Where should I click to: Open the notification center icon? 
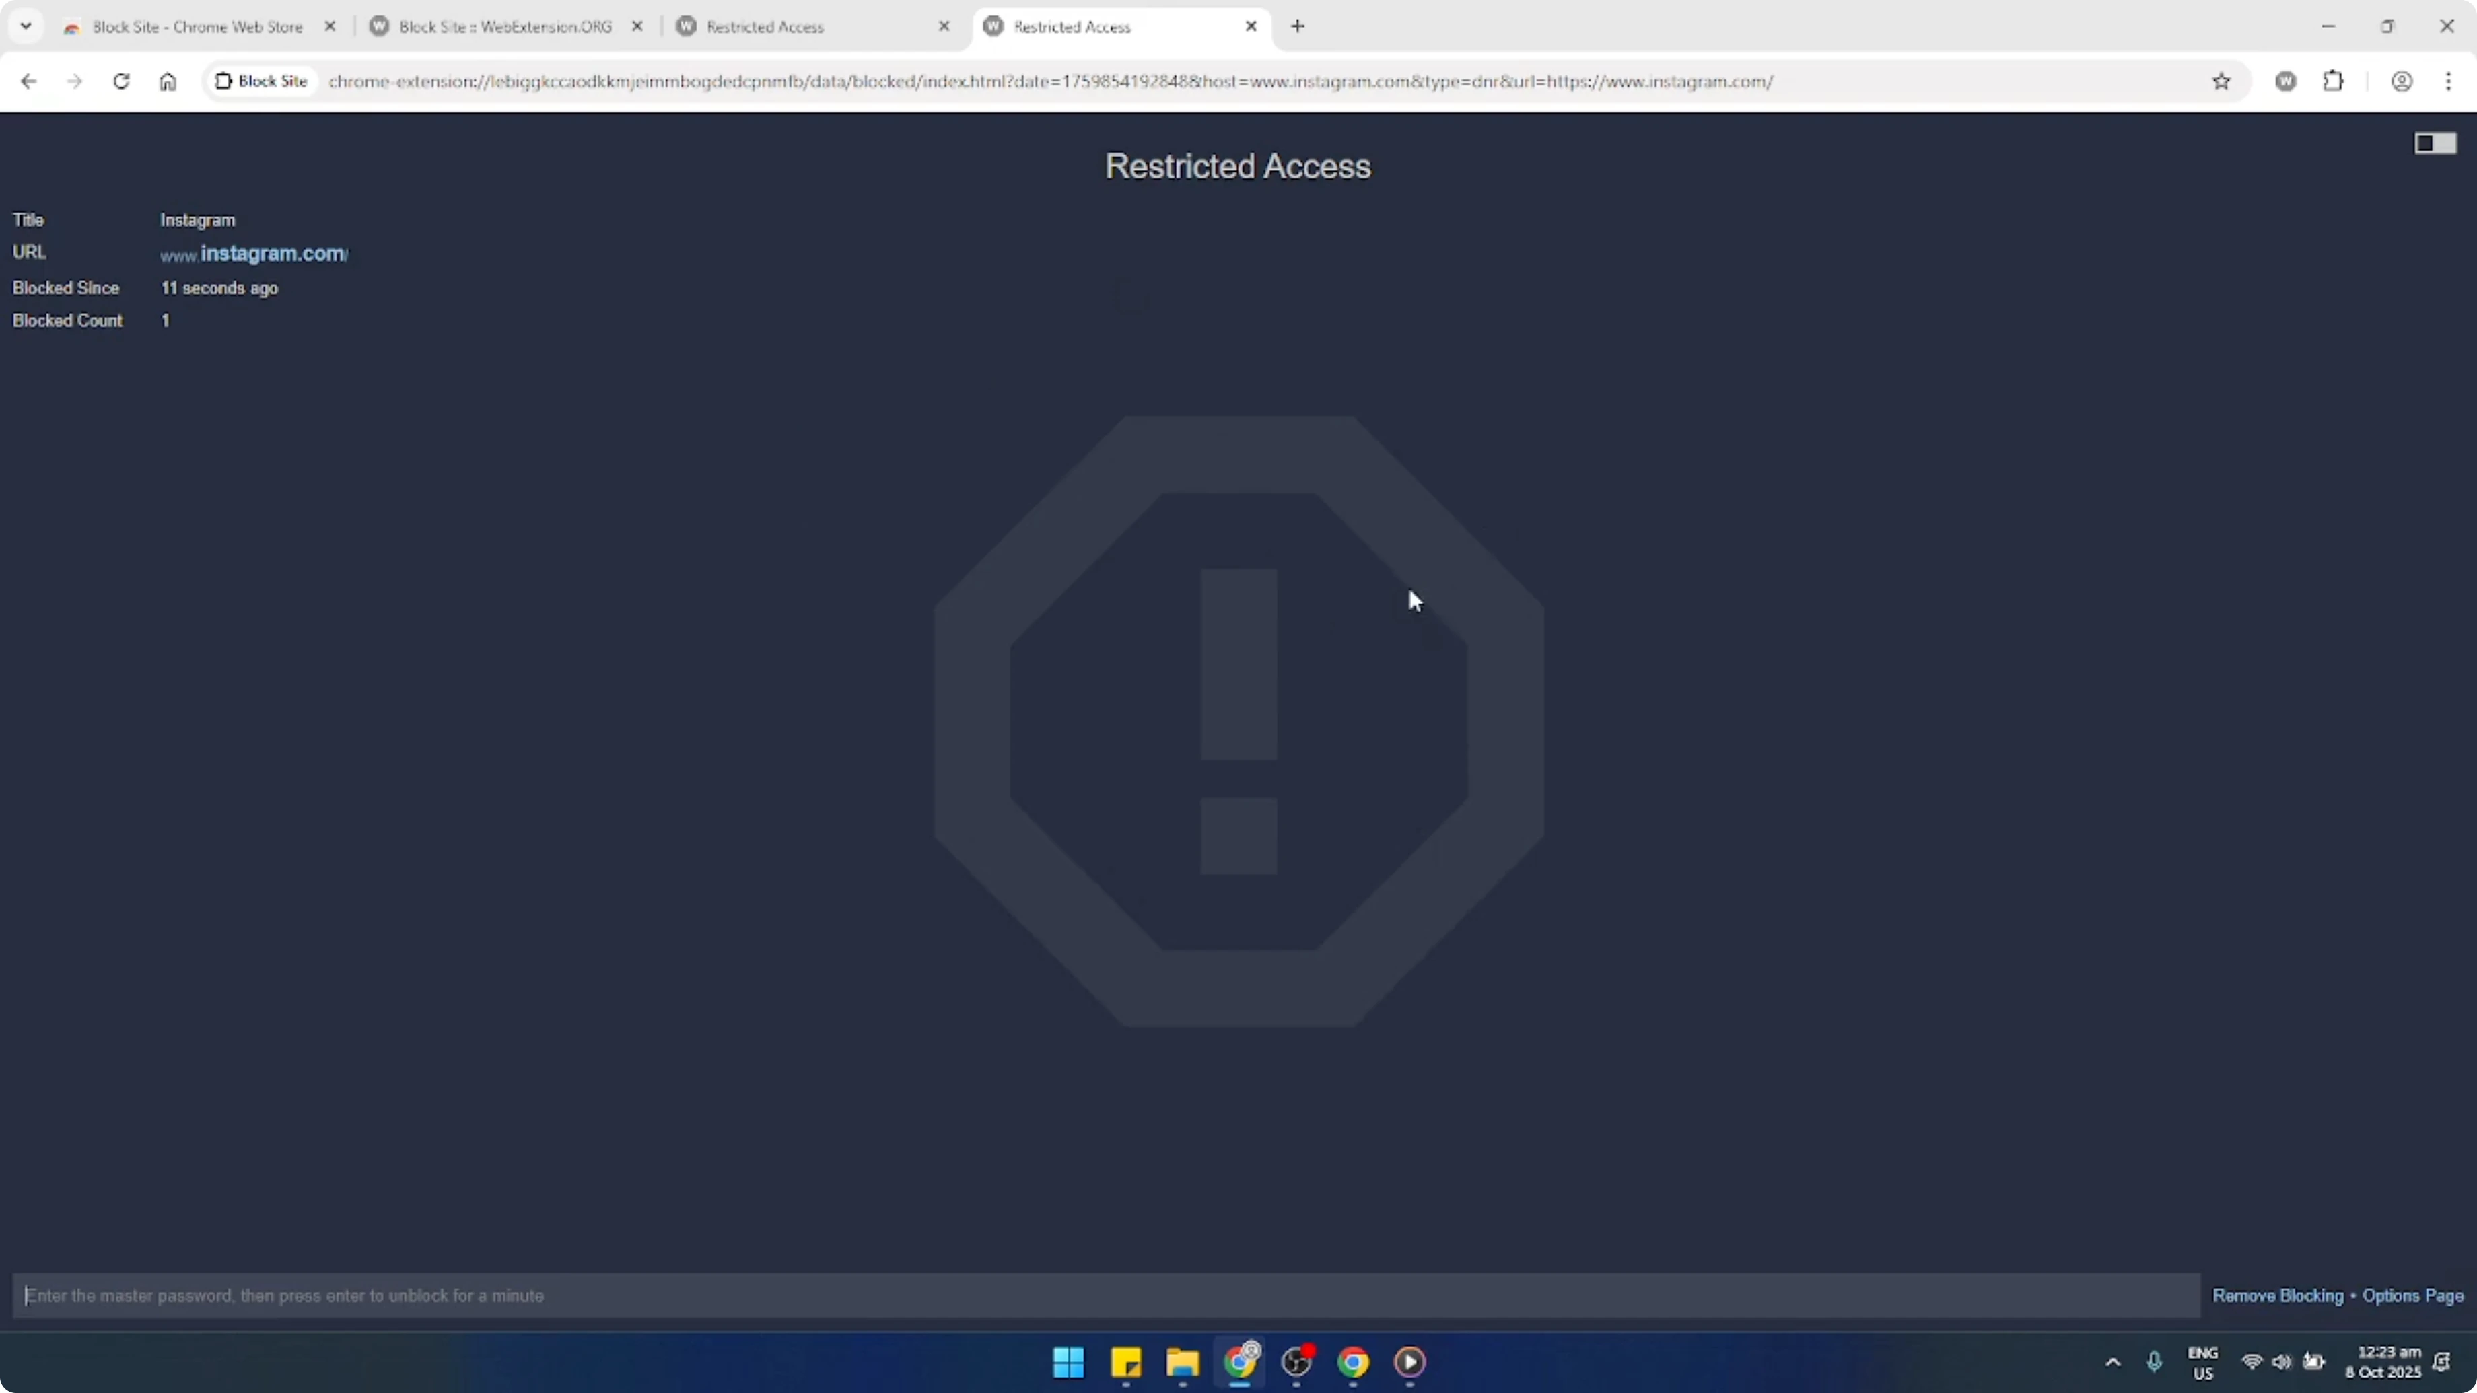click(2441, 1362)
